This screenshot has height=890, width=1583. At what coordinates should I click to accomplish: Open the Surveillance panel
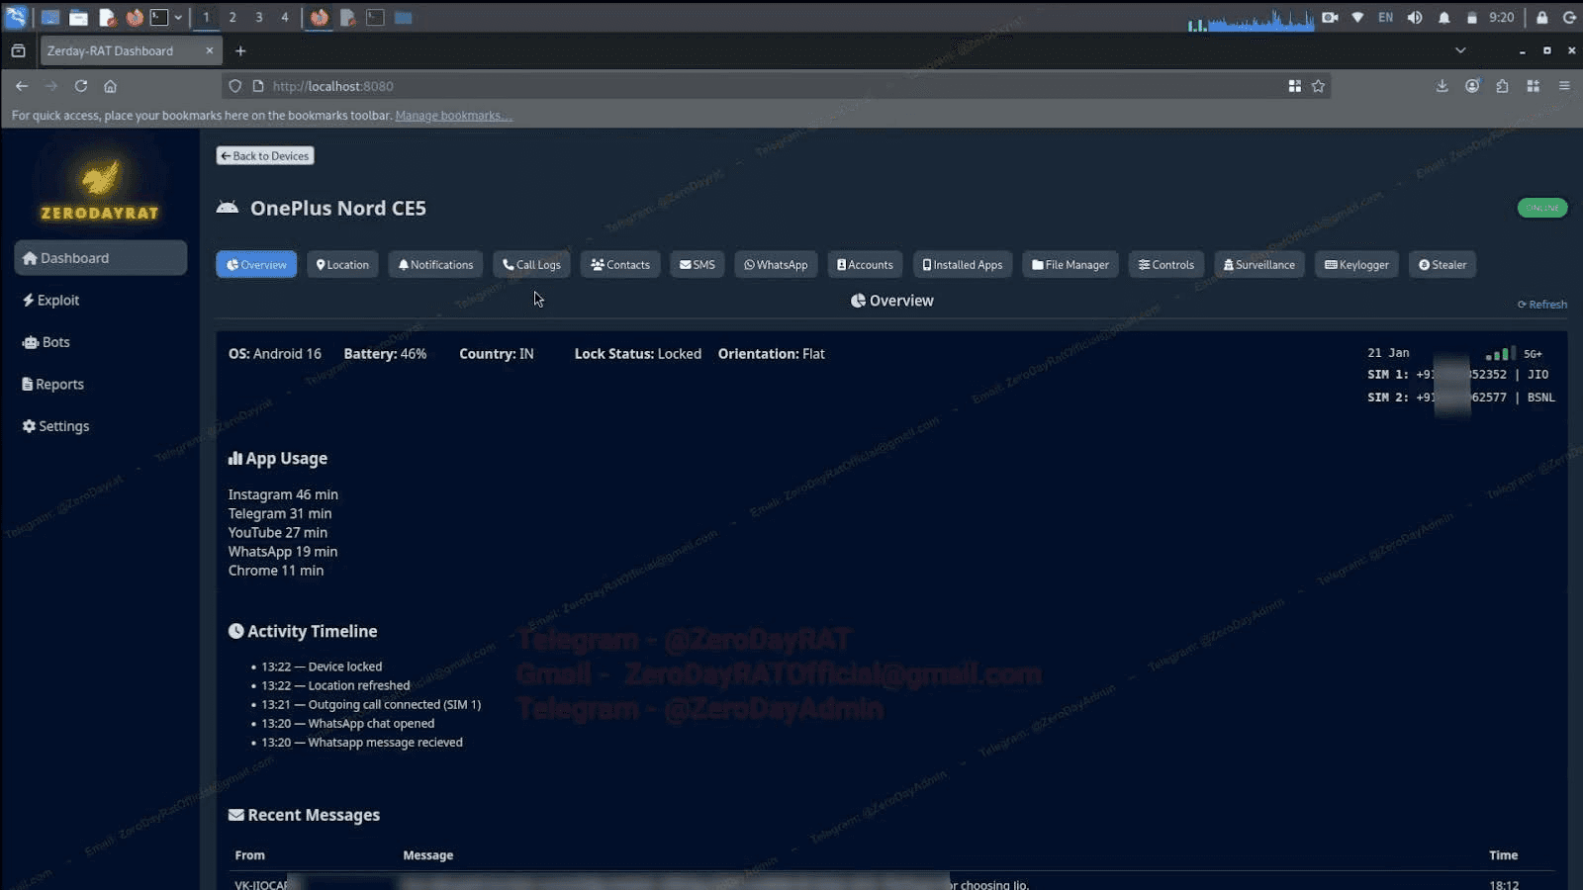pyautogui.click(x=1258, y=264)
